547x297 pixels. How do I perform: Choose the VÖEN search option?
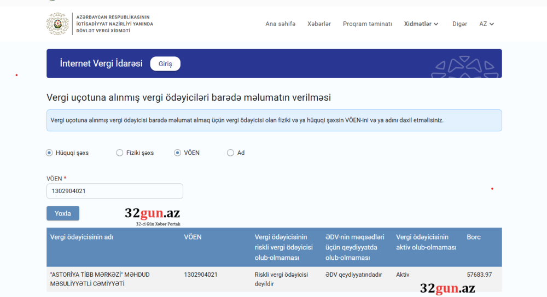[x=177, y=153]
